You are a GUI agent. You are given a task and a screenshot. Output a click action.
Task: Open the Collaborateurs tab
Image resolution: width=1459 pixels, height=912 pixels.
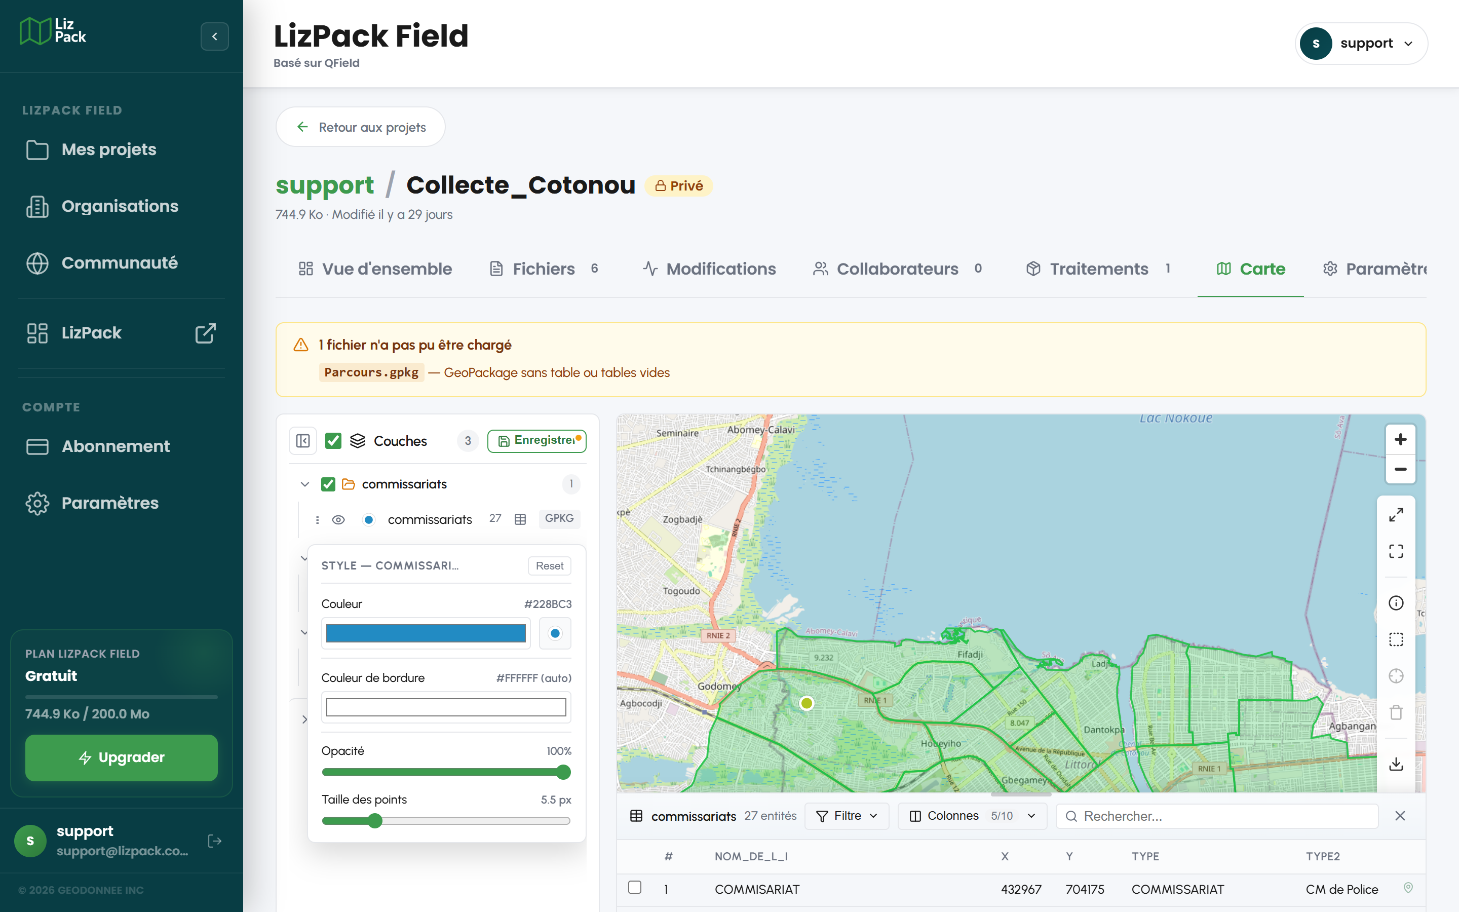click(x=897, y=269)
